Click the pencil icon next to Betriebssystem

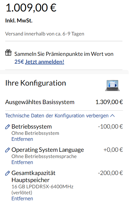coord(8,127)
